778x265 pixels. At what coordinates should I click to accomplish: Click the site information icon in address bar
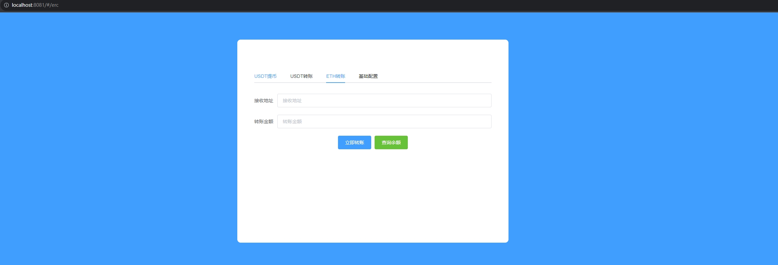6,5
